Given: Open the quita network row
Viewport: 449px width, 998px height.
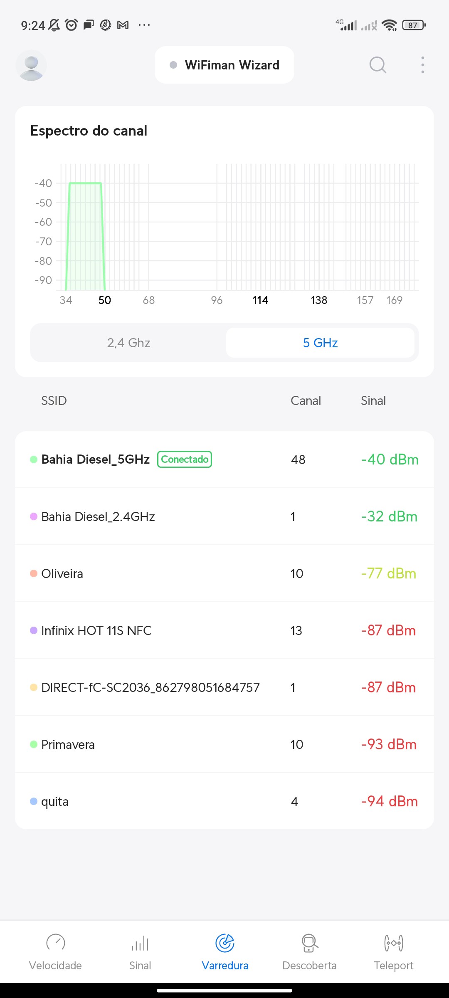Looking at the screenshot, I should (224, 801).
